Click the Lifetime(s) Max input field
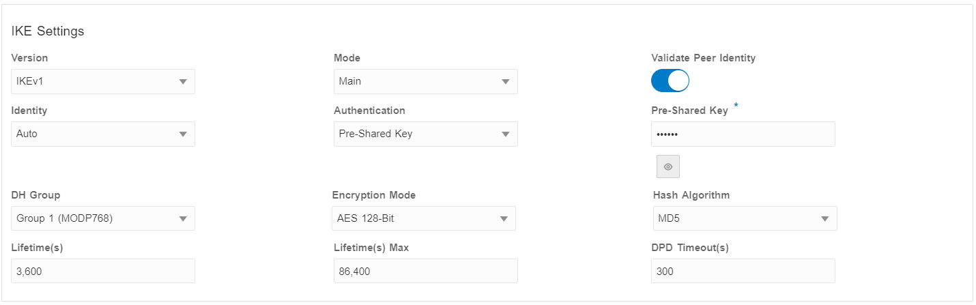Viewport: 976px width, 305px height. pos(425,271)
